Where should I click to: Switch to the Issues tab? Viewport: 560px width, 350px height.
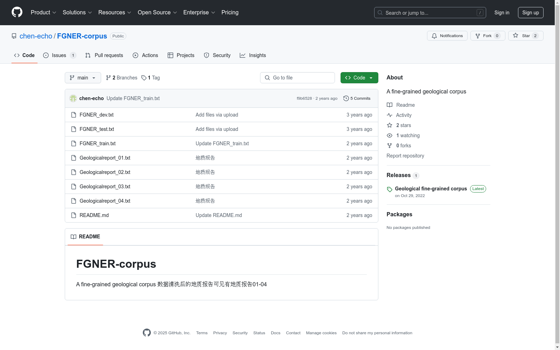[x=59, y=55]
